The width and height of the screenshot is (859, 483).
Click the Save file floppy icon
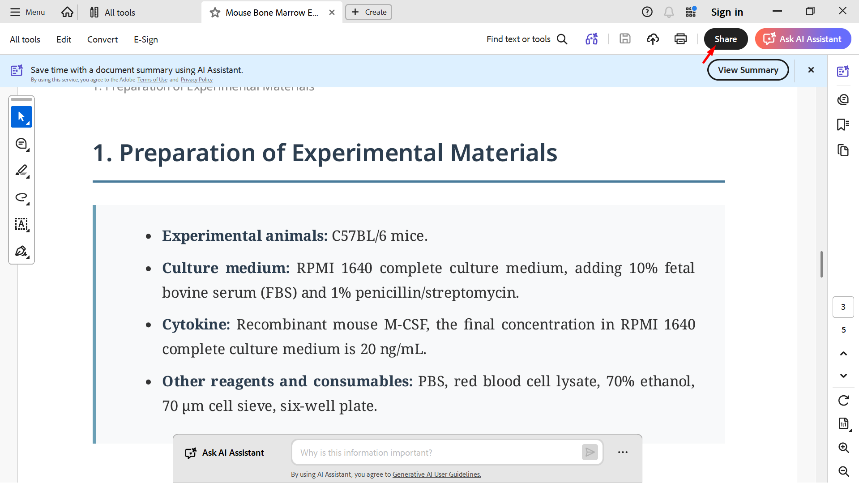[625, 39]
